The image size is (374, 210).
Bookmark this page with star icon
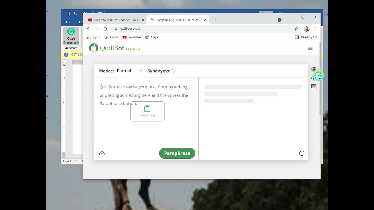[x=296, y=29]
